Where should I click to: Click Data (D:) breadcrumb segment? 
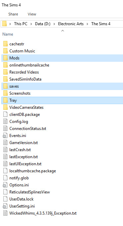pos(43,24)
